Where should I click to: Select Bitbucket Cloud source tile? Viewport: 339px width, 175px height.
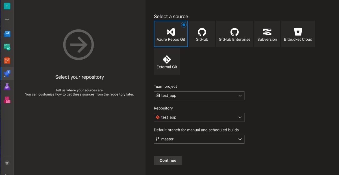coord(298,34)
